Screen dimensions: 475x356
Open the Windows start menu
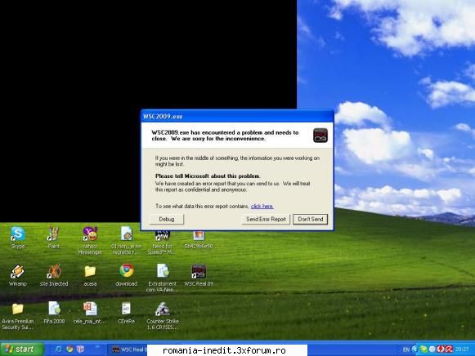pyautogui.click(x=22, y=349)
